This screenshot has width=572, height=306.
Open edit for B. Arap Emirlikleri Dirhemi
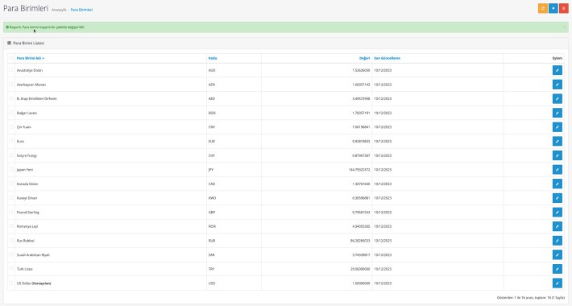point(557,98)
